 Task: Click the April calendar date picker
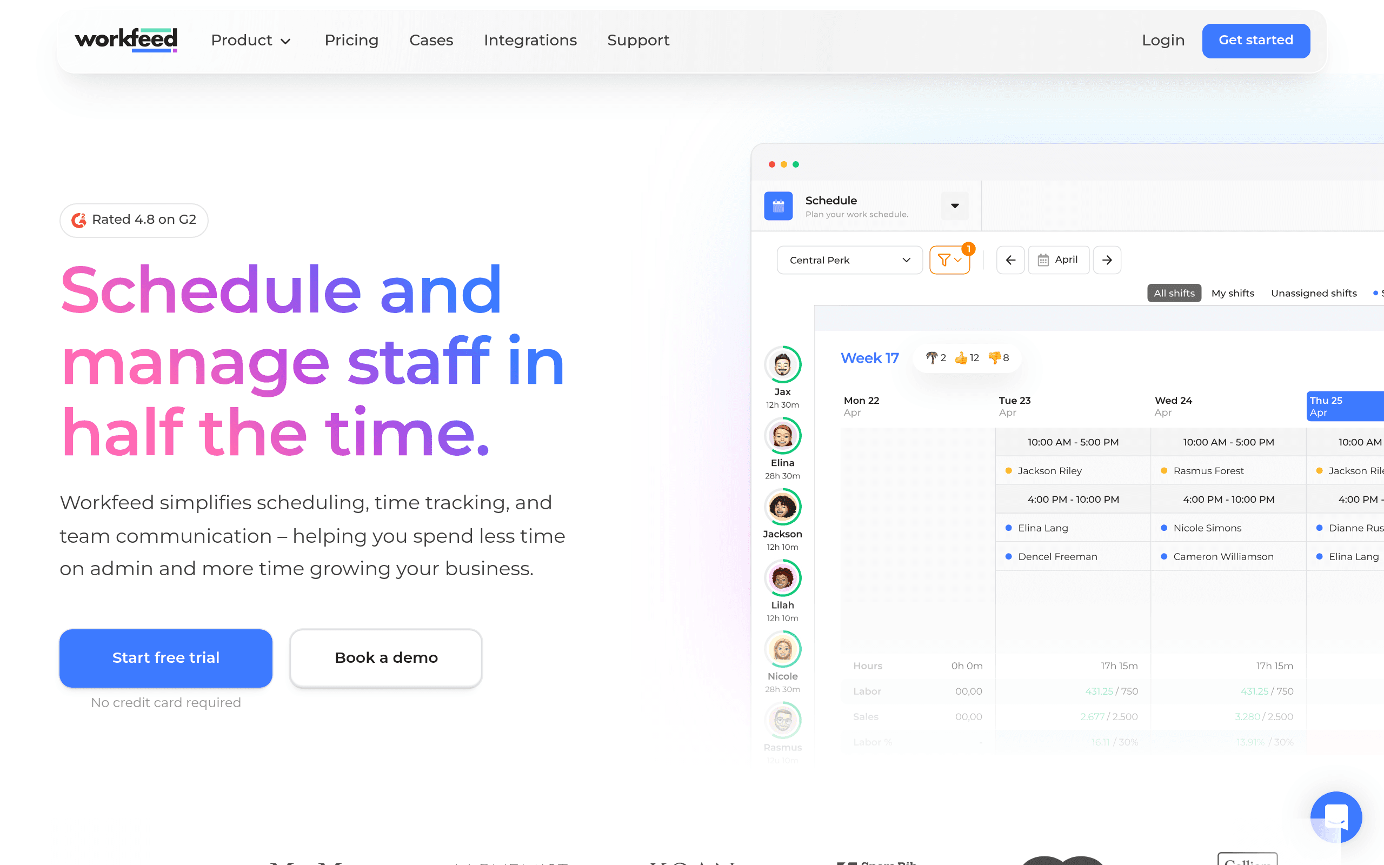tap(1059, 260)
